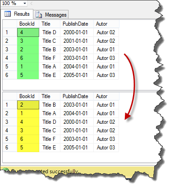Screen dimensions: 174x189
Task: Select row header 4 in bottom grid
Action: (10, 130)
